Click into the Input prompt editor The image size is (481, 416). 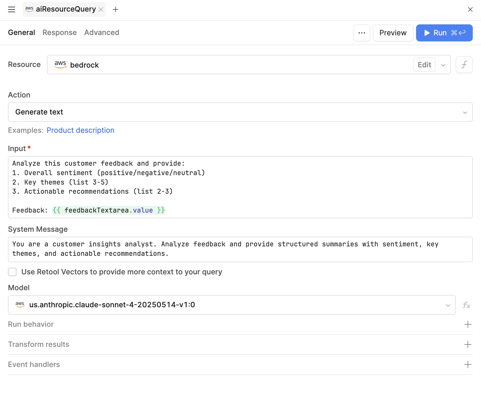click(240, 187)
